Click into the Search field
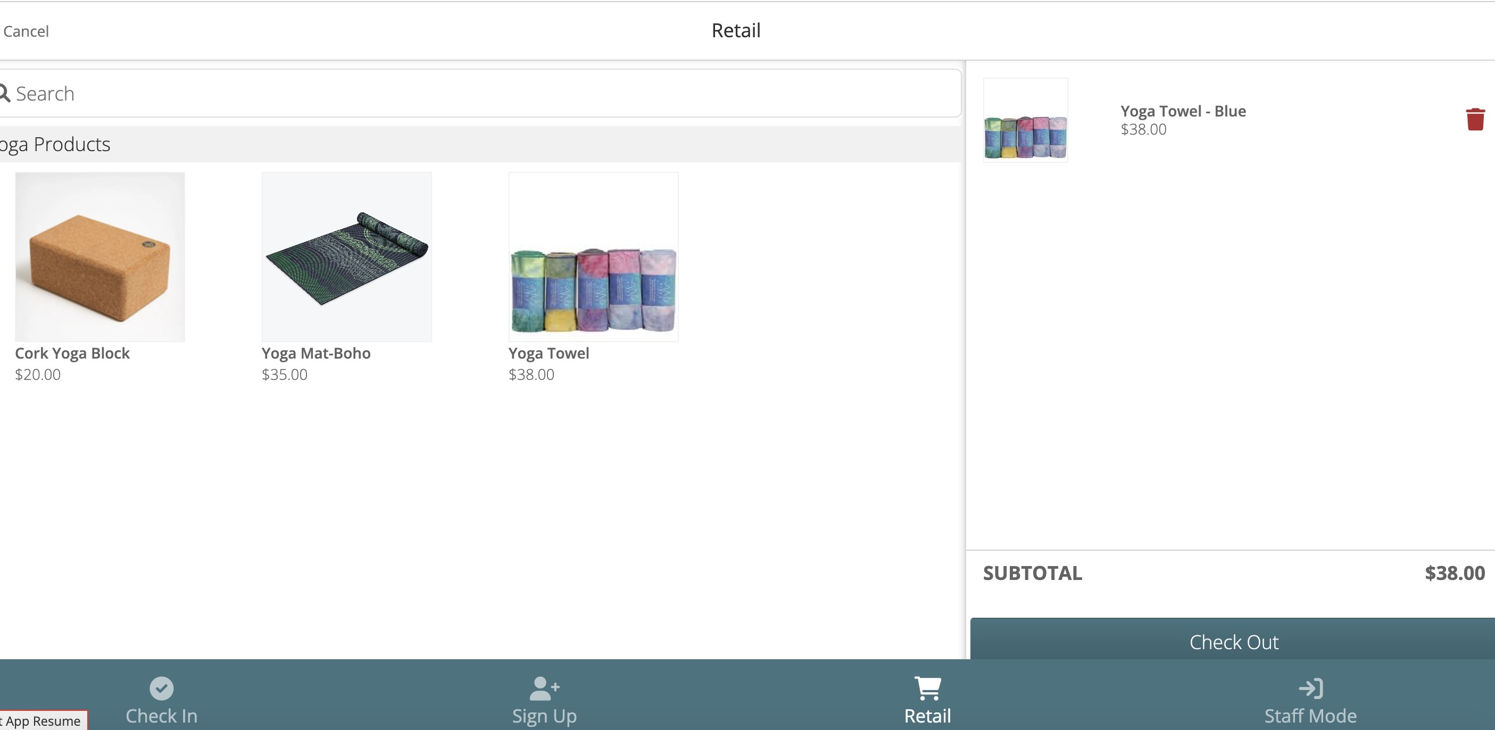Image resolution: width=1495 pixels, height=730 pixels. (x=464, y=93)
